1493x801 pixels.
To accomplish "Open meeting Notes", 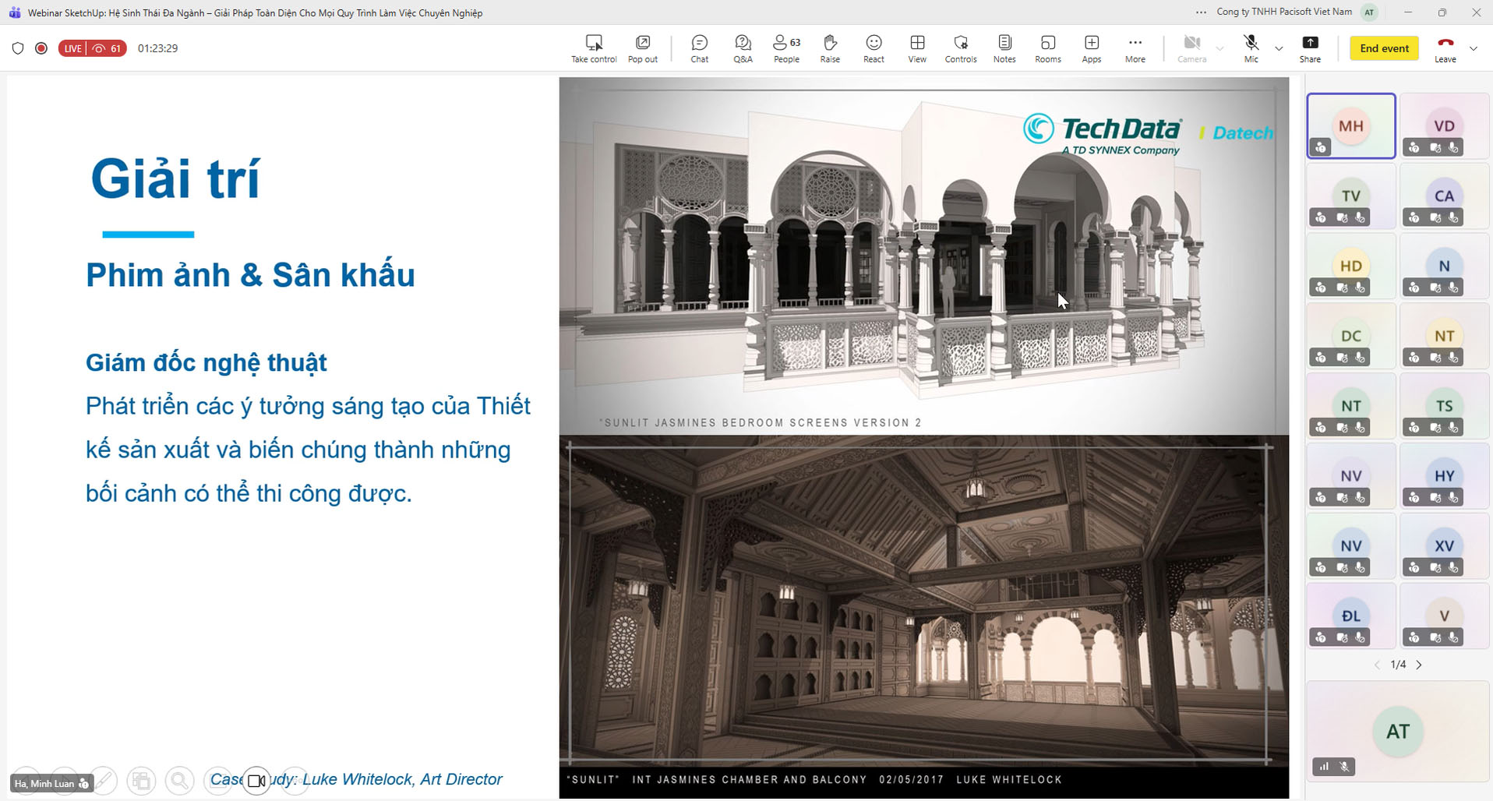I will pos(1004,48).
